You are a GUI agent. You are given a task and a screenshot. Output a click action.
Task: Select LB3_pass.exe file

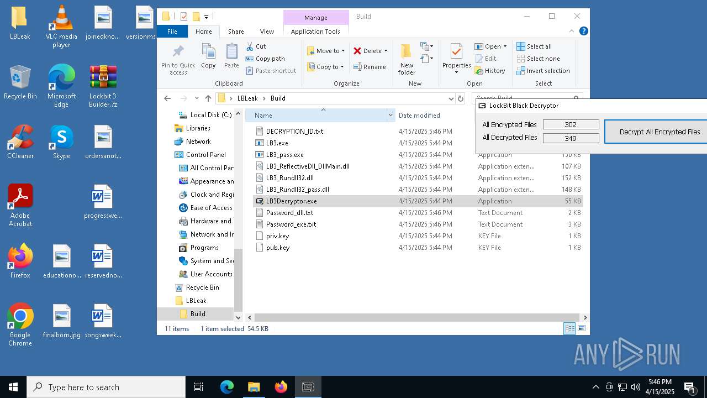284,155
